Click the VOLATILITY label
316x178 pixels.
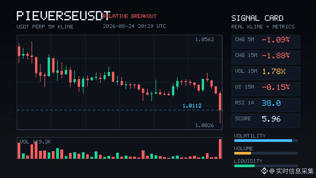250,136
